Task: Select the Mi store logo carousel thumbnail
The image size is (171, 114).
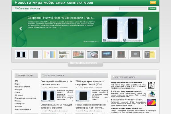Action: [x=78, y=54]
